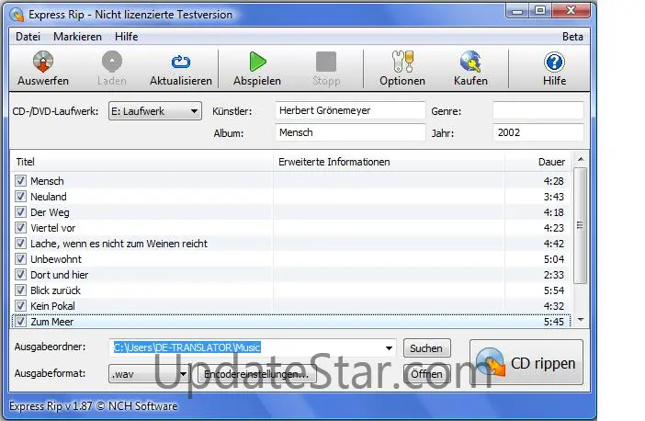The height and width of the screenshot is (421, 645).
Task: Click the duration 5:04
Action: [554, 259]
